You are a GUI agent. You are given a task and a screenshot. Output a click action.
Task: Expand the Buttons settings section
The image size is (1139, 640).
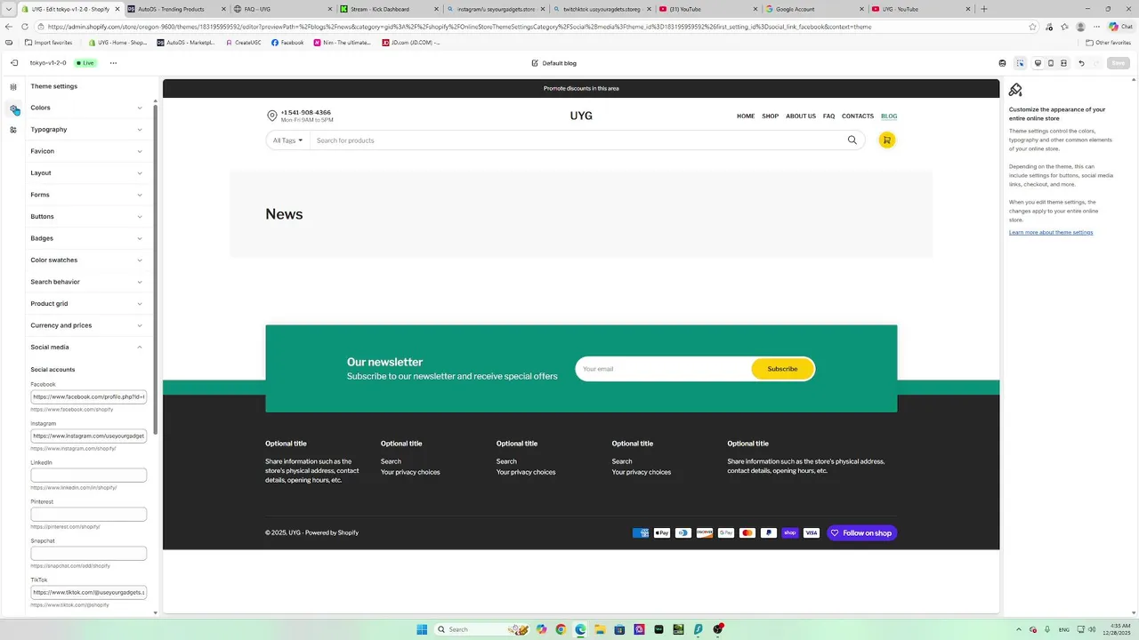(87, 217)
